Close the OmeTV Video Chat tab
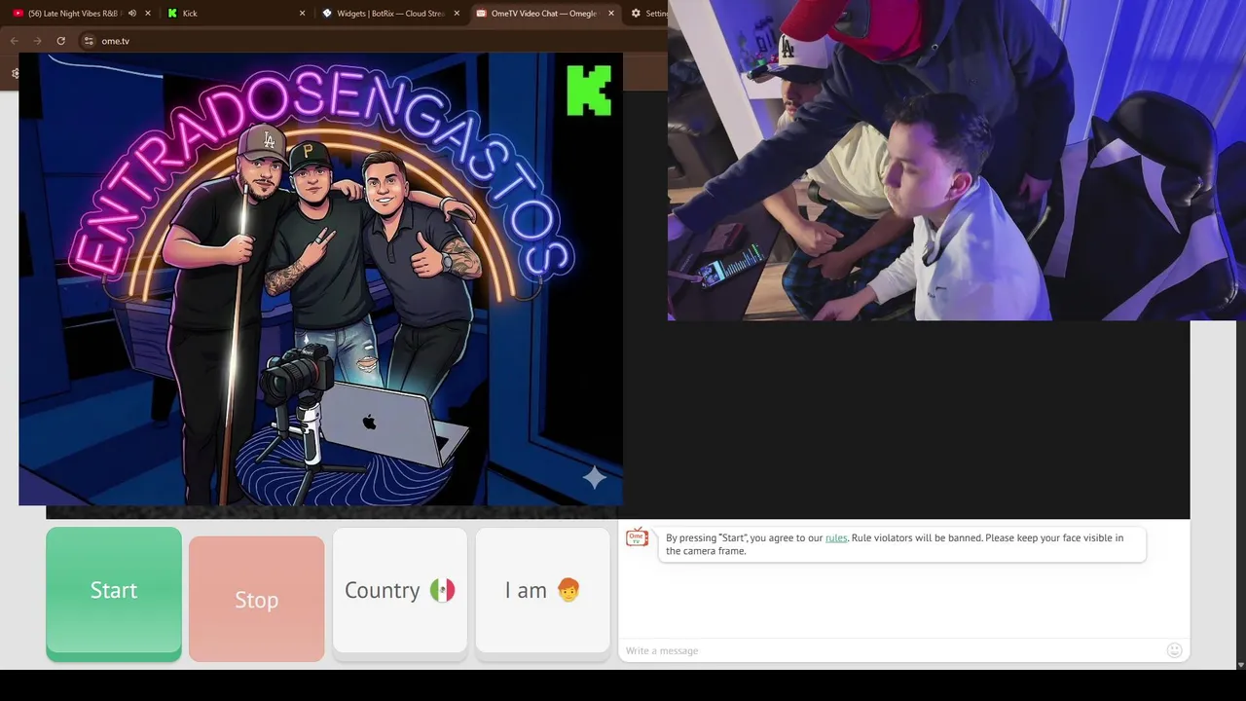 pyautogui.click(x=611, y=14)
